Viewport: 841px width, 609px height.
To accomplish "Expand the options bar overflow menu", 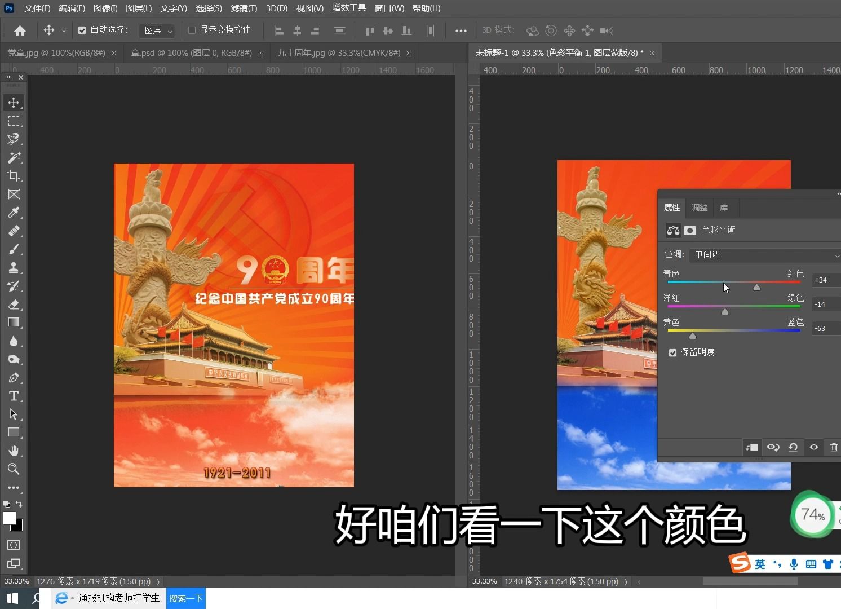I will coord(461,30).
